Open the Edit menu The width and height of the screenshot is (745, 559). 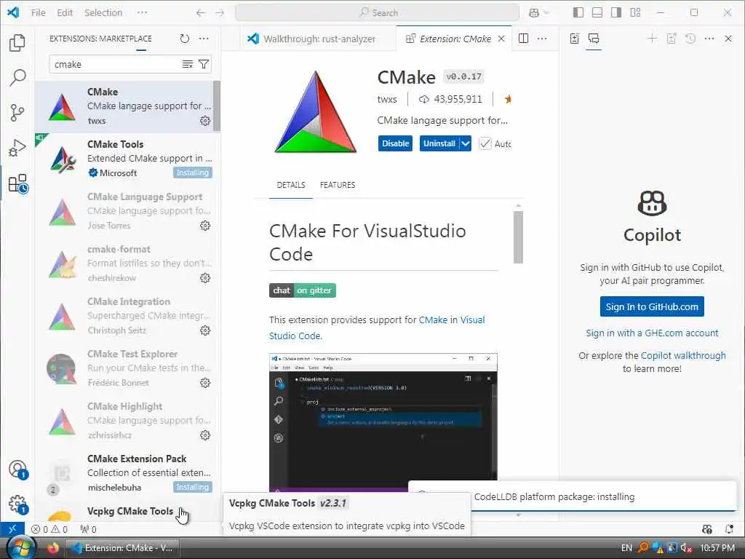point(65,13)
